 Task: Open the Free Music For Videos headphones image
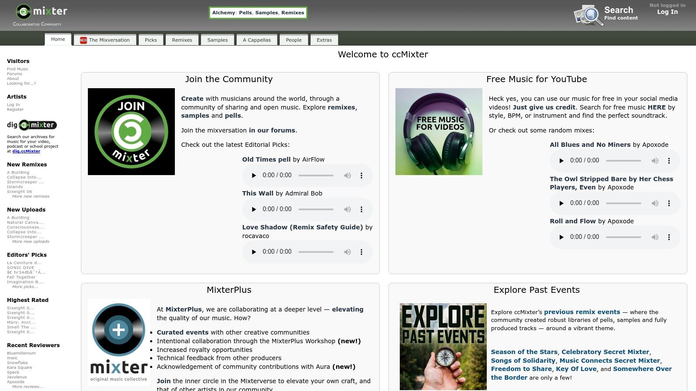tap(439, 132)
